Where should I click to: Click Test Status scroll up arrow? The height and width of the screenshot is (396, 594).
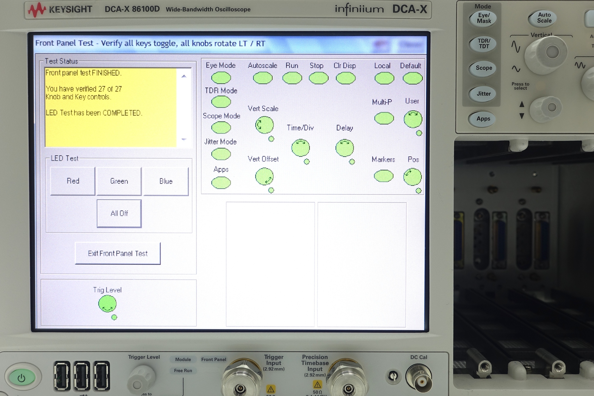click(x=184, y=76)
